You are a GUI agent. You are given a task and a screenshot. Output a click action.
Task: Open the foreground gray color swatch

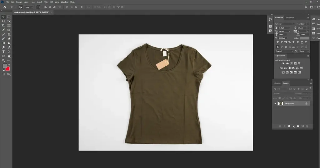[5, 66]
